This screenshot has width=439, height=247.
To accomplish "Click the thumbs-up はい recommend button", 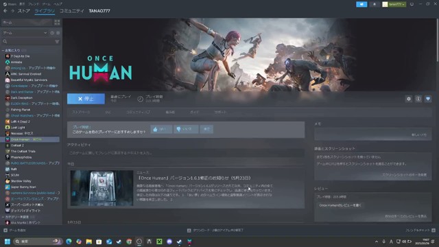I will coord(161,129).
